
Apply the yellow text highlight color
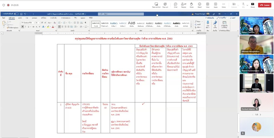click(x=48, y=27)
